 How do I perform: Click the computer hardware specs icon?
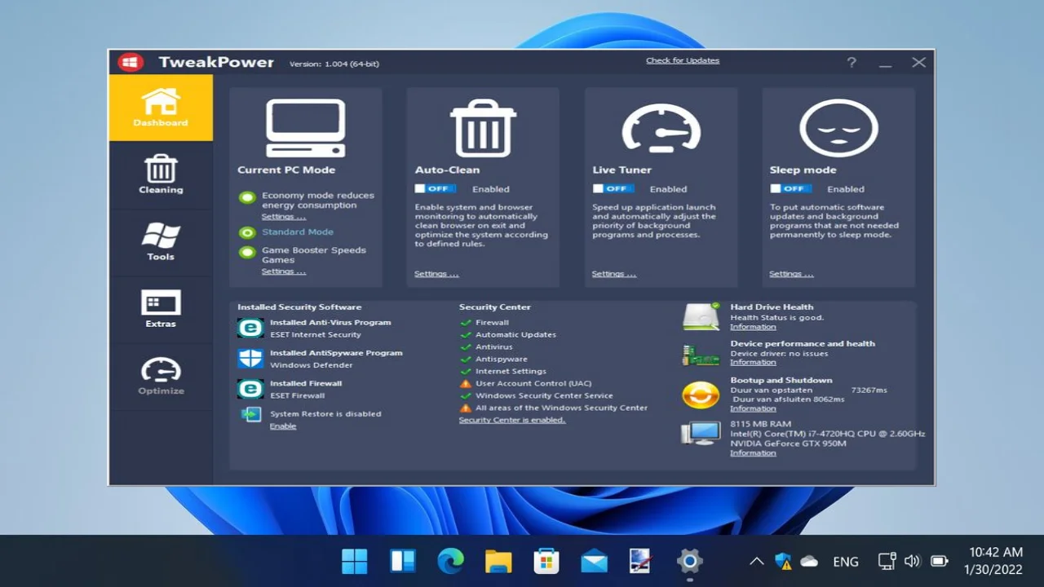701,433
